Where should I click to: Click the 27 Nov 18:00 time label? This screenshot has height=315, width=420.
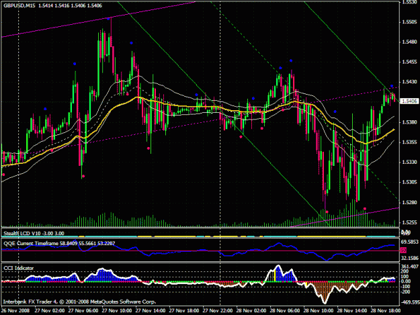click(184, 311)
